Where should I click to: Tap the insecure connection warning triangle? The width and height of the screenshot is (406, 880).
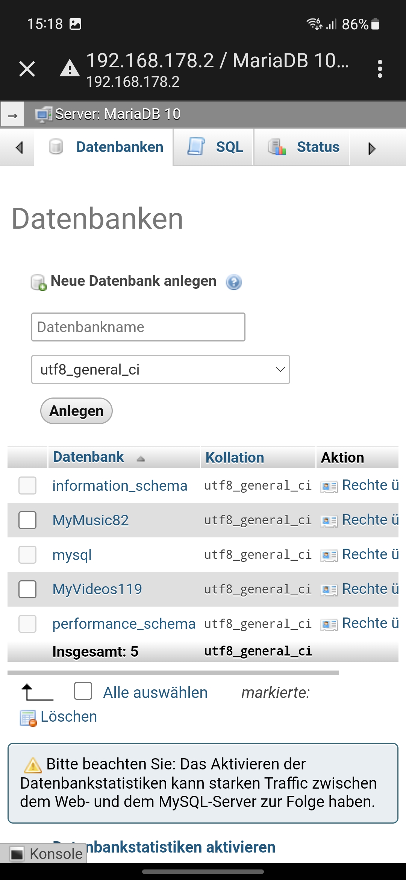(70, 69)
